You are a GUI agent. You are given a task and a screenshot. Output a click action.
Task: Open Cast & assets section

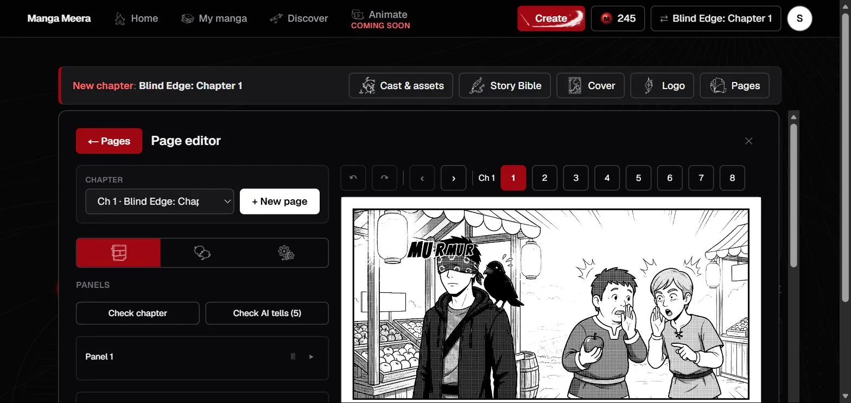(x=401, y=86)
